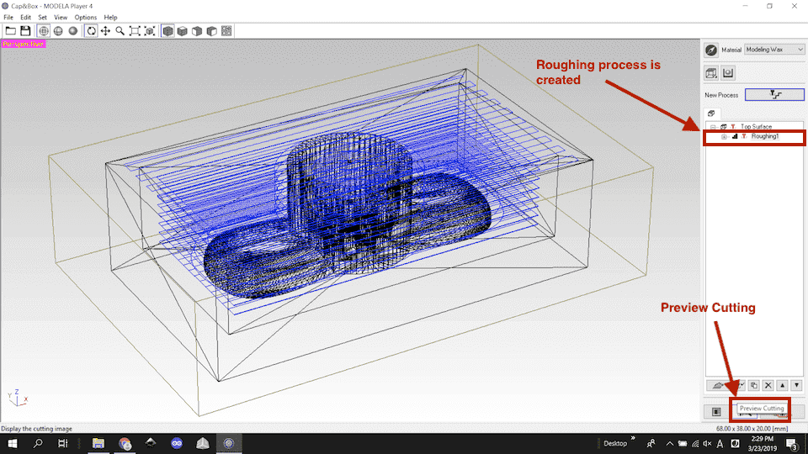Click the XYZ axis indicator

(x=18, y=398)
